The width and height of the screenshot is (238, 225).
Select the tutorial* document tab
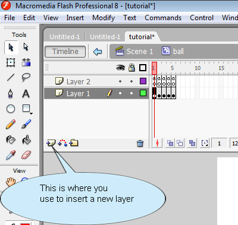point(142,37)
